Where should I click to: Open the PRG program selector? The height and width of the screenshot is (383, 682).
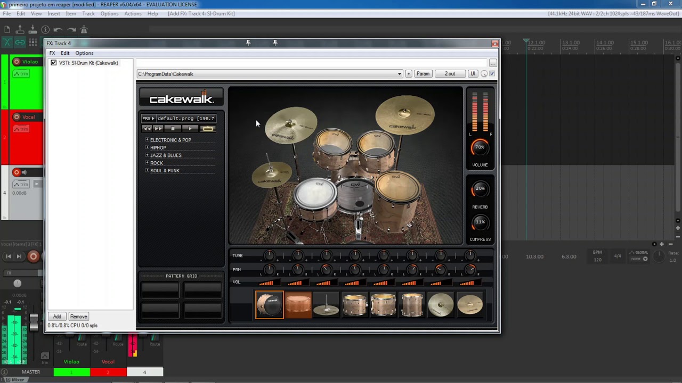148,119
